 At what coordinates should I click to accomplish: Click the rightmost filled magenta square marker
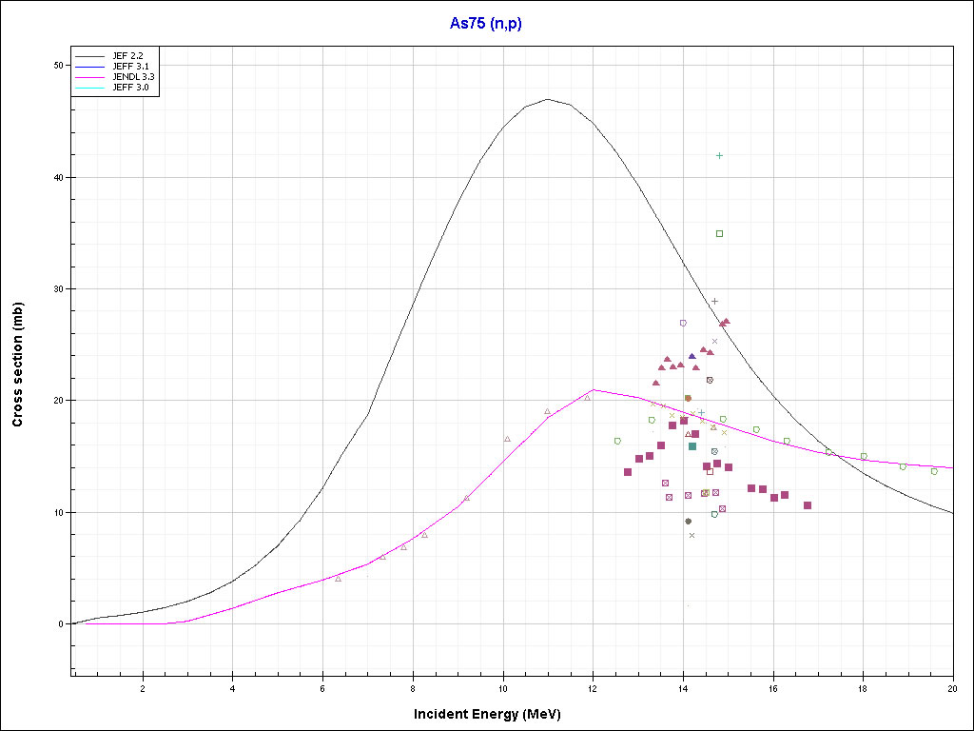(x=808, y=505)
